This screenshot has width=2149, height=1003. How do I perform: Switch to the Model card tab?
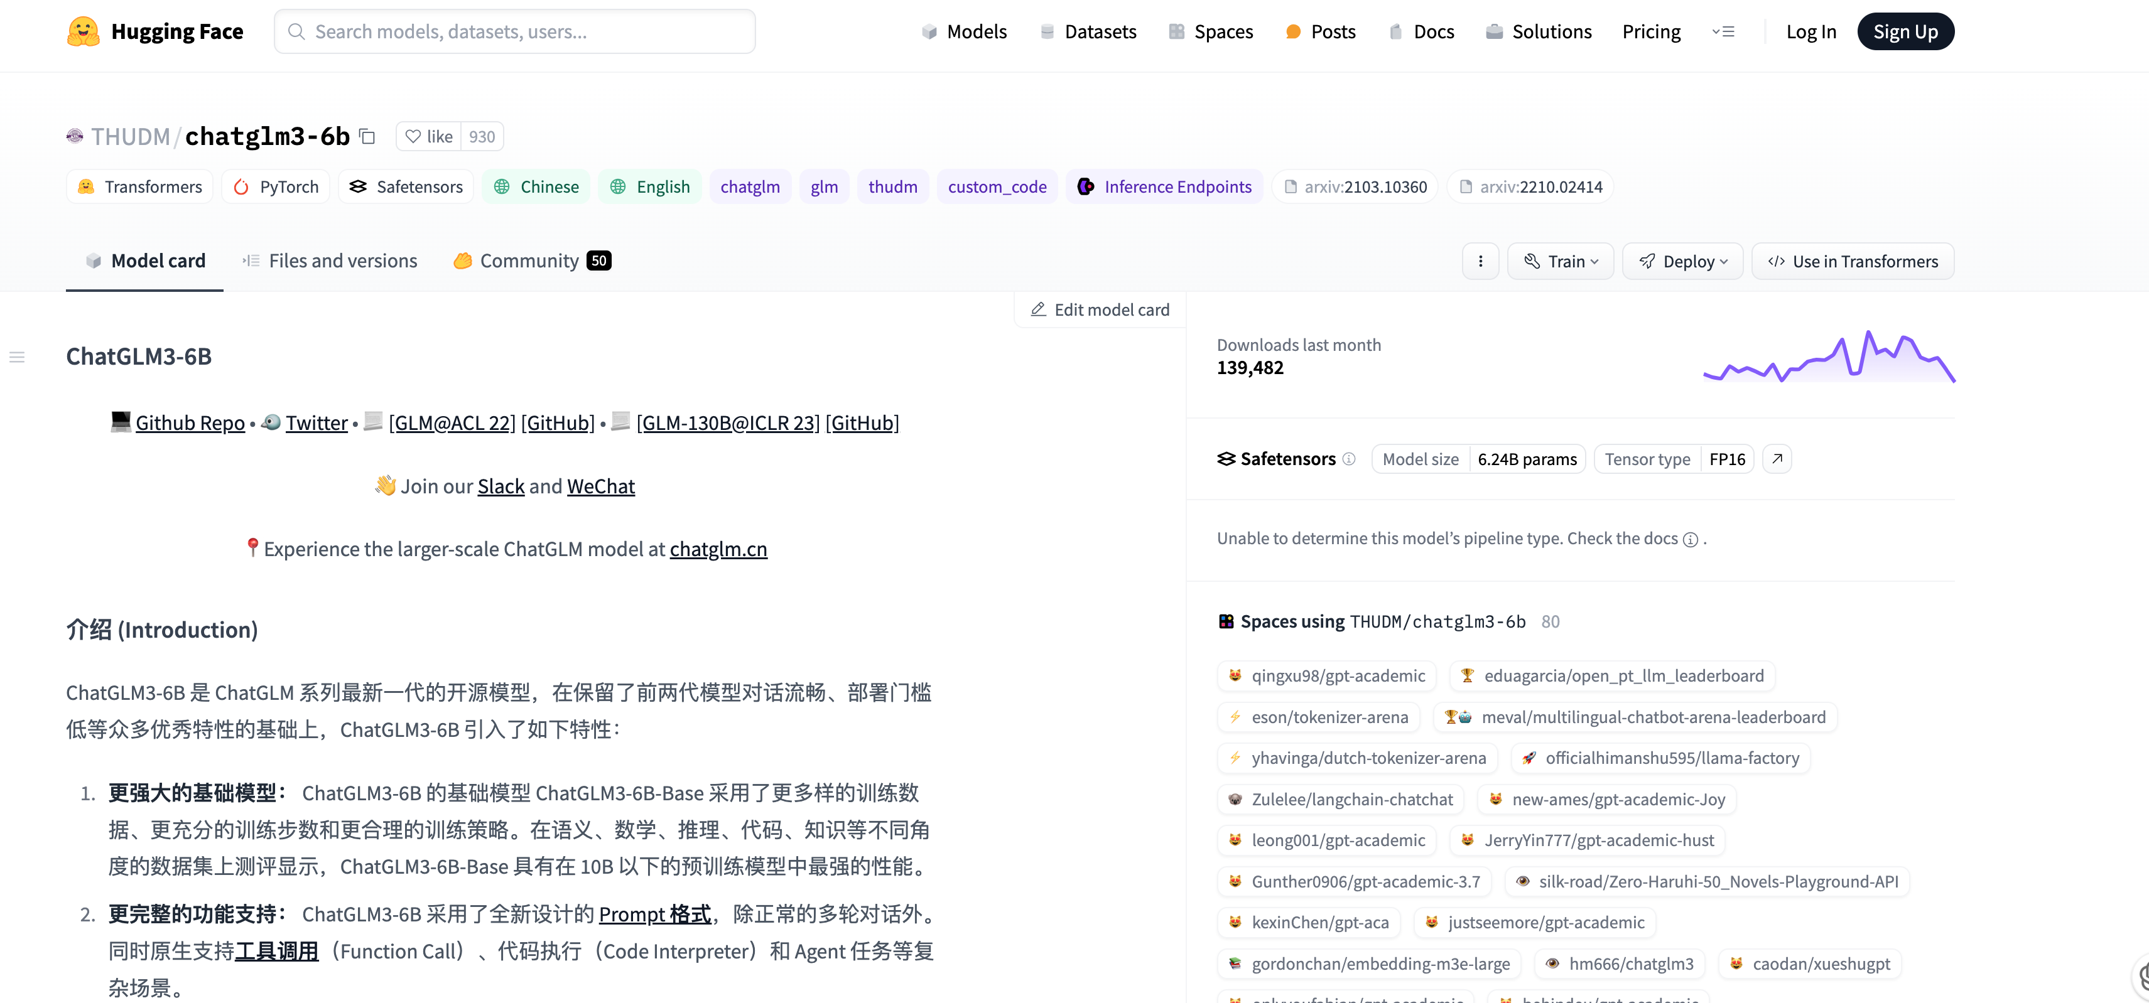pos(145,261)
